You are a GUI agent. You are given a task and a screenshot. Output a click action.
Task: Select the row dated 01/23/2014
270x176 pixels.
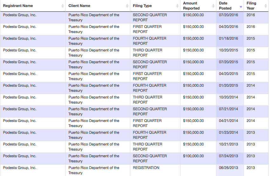click(x=134, y=135)
